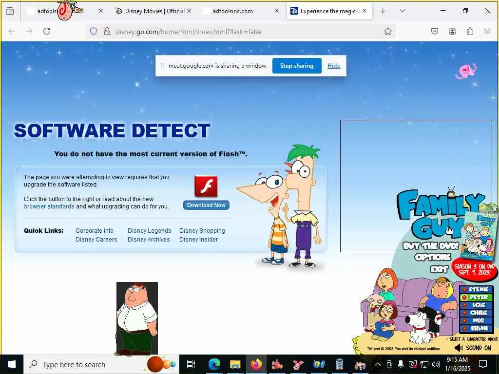Click the Download Now button
Screen dimensions: 499x374
tap(206, 206)
